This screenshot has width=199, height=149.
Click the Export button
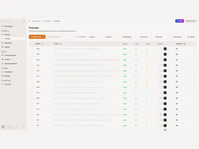(191, 37)
